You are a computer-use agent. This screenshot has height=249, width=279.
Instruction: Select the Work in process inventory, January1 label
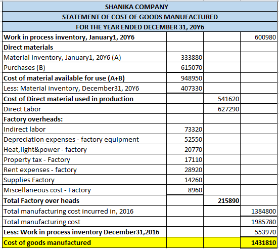point(69,37)
